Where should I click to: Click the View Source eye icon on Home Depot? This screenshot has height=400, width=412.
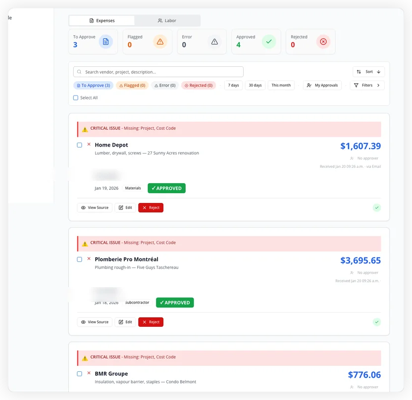[84, 207]
